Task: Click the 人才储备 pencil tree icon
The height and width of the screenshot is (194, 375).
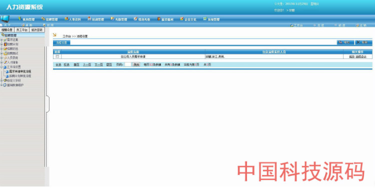Action: tap(5, 62)
